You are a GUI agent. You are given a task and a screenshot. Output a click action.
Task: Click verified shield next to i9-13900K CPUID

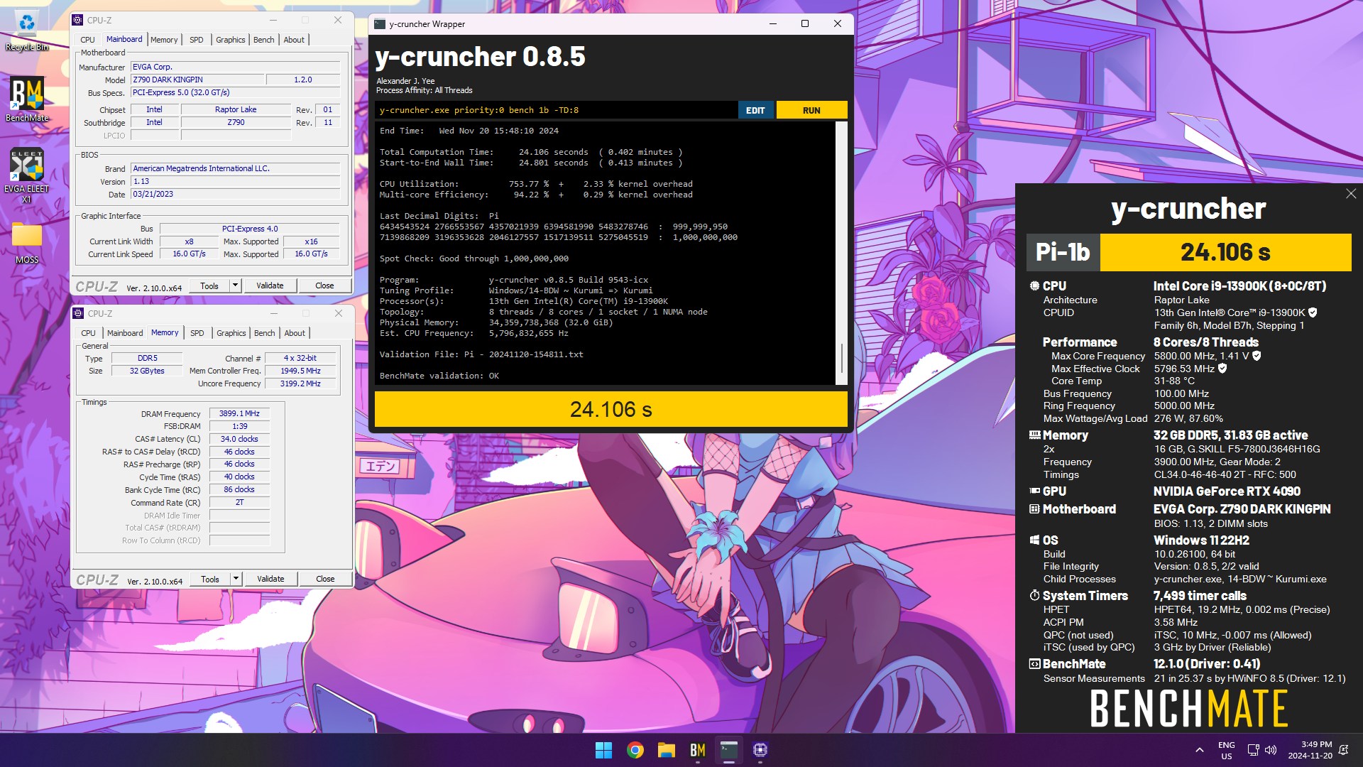[x=1313, y=312]
